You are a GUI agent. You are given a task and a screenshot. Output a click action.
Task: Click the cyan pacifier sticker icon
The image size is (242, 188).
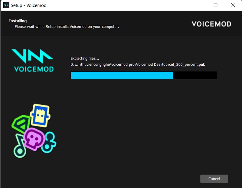click(49, 142)
